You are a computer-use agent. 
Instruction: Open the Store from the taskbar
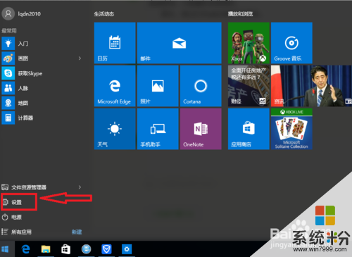click(x=66, y=249)
